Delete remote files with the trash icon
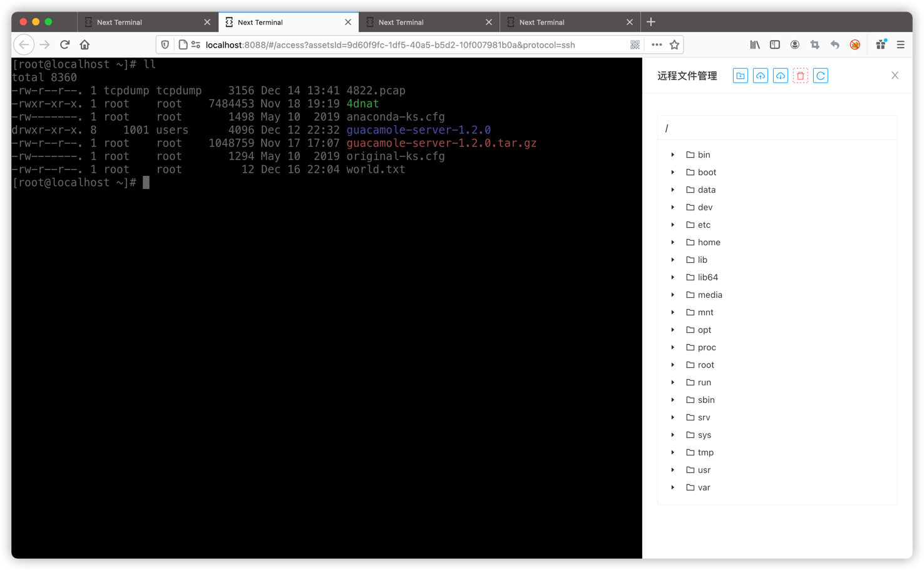 (x=800, y=75)
